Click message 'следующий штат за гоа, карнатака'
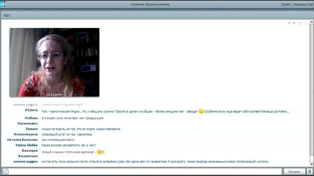Image resolution: width=314 pixels, height=176 pixels. point(67,134)
